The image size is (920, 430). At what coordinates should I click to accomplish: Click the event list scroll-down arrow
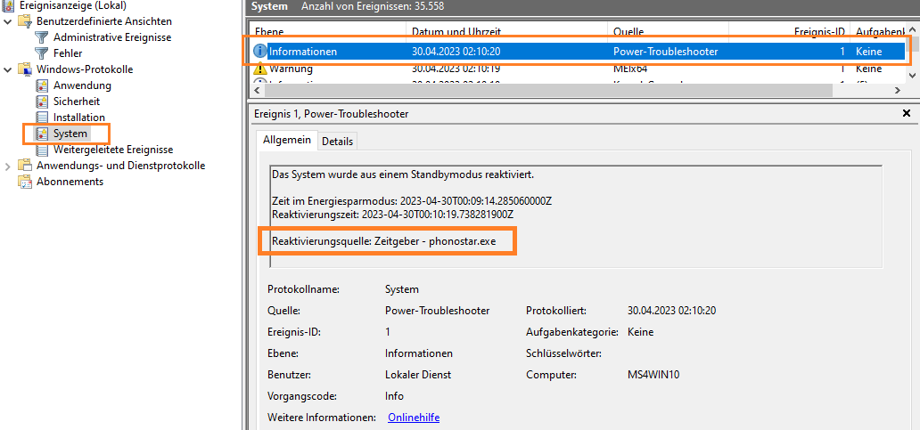point(912,75)
